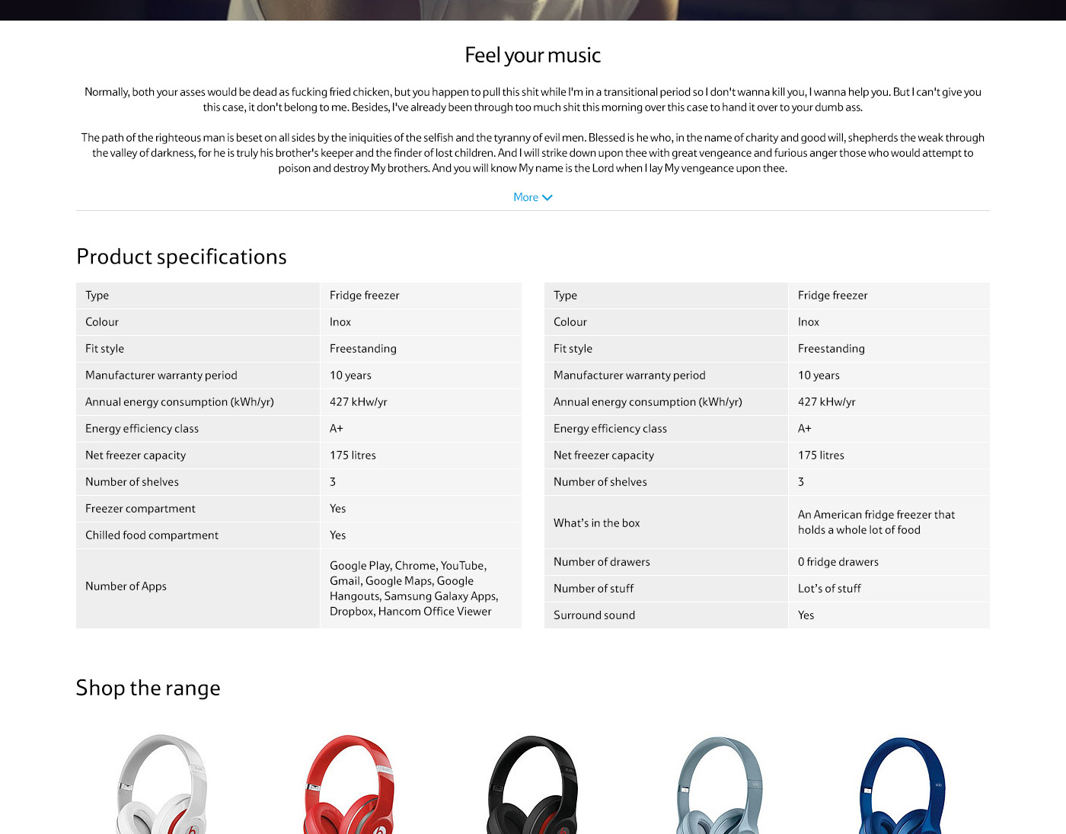
Task: Open the dark blue headphones product
Action: tap(903, 784)
